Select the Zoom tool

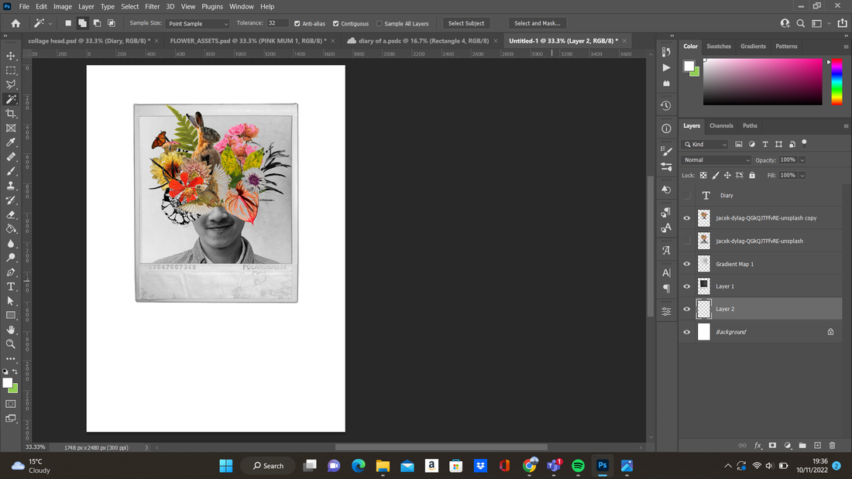click(11, 344)
